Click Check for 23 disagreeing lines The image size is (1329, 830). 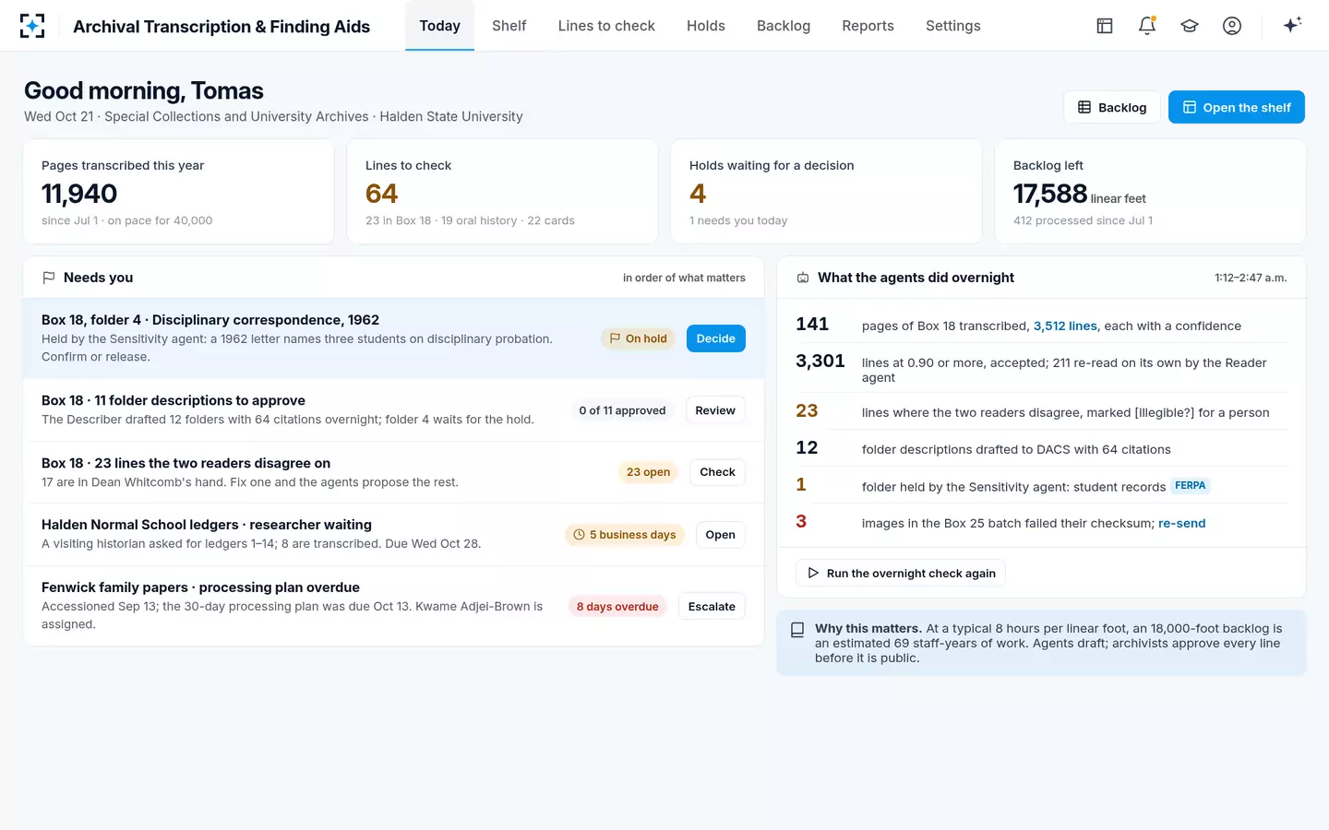[717, 472]
